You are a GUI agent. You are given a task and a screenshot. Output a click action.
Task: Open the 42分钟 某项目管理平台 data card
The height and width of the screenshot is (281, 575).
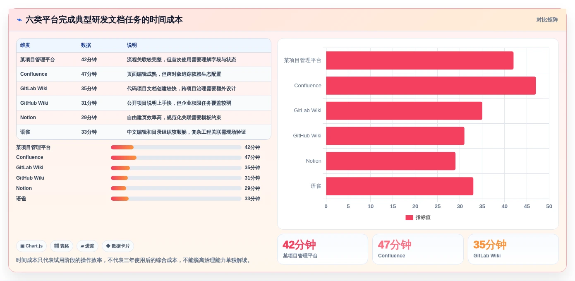(x=323, y=249)
